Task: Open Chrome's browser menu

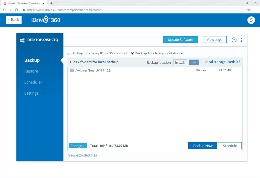Action: (x=255, y=10)
